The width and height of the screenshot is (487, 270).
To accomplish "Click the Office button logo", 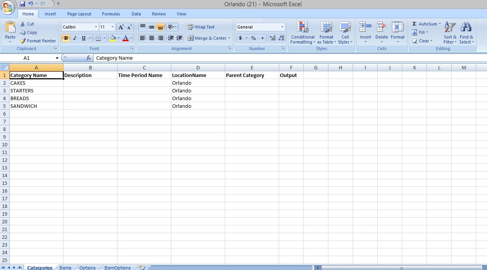I will click(8, 7).
